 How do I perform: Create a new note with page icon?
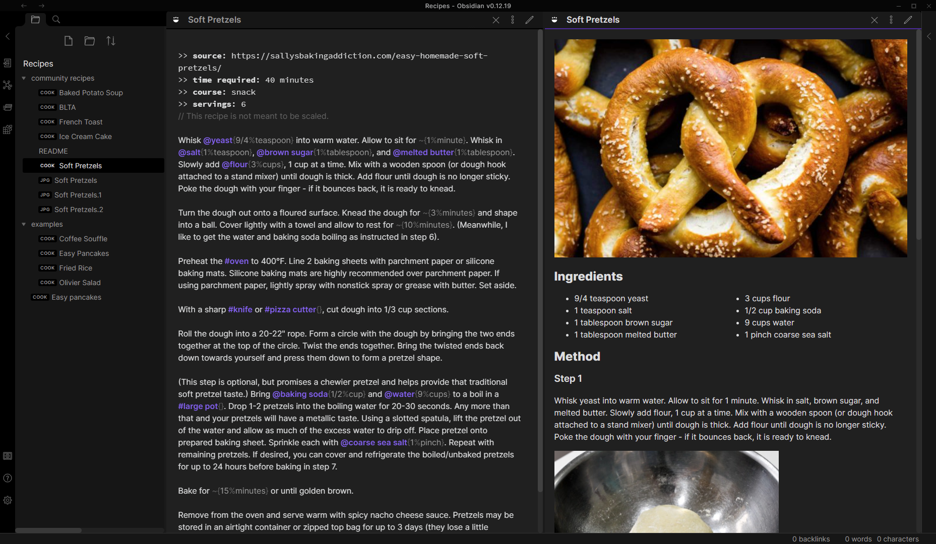click(x=69, y=41)
